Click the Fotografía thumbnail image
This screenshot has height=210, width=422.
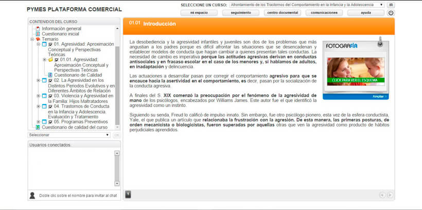[356, 72]
